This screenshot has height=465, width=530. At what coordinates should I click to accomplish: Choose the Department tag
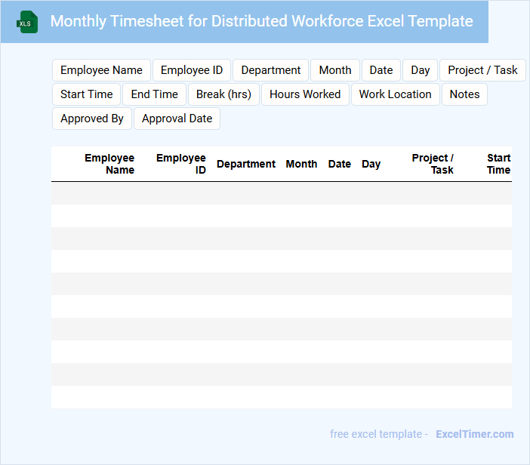tap(271, 70)
